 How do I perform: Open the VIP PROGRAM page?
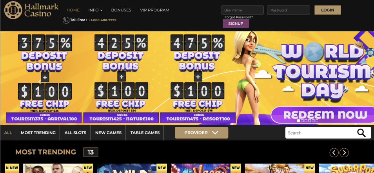point(154,10)
